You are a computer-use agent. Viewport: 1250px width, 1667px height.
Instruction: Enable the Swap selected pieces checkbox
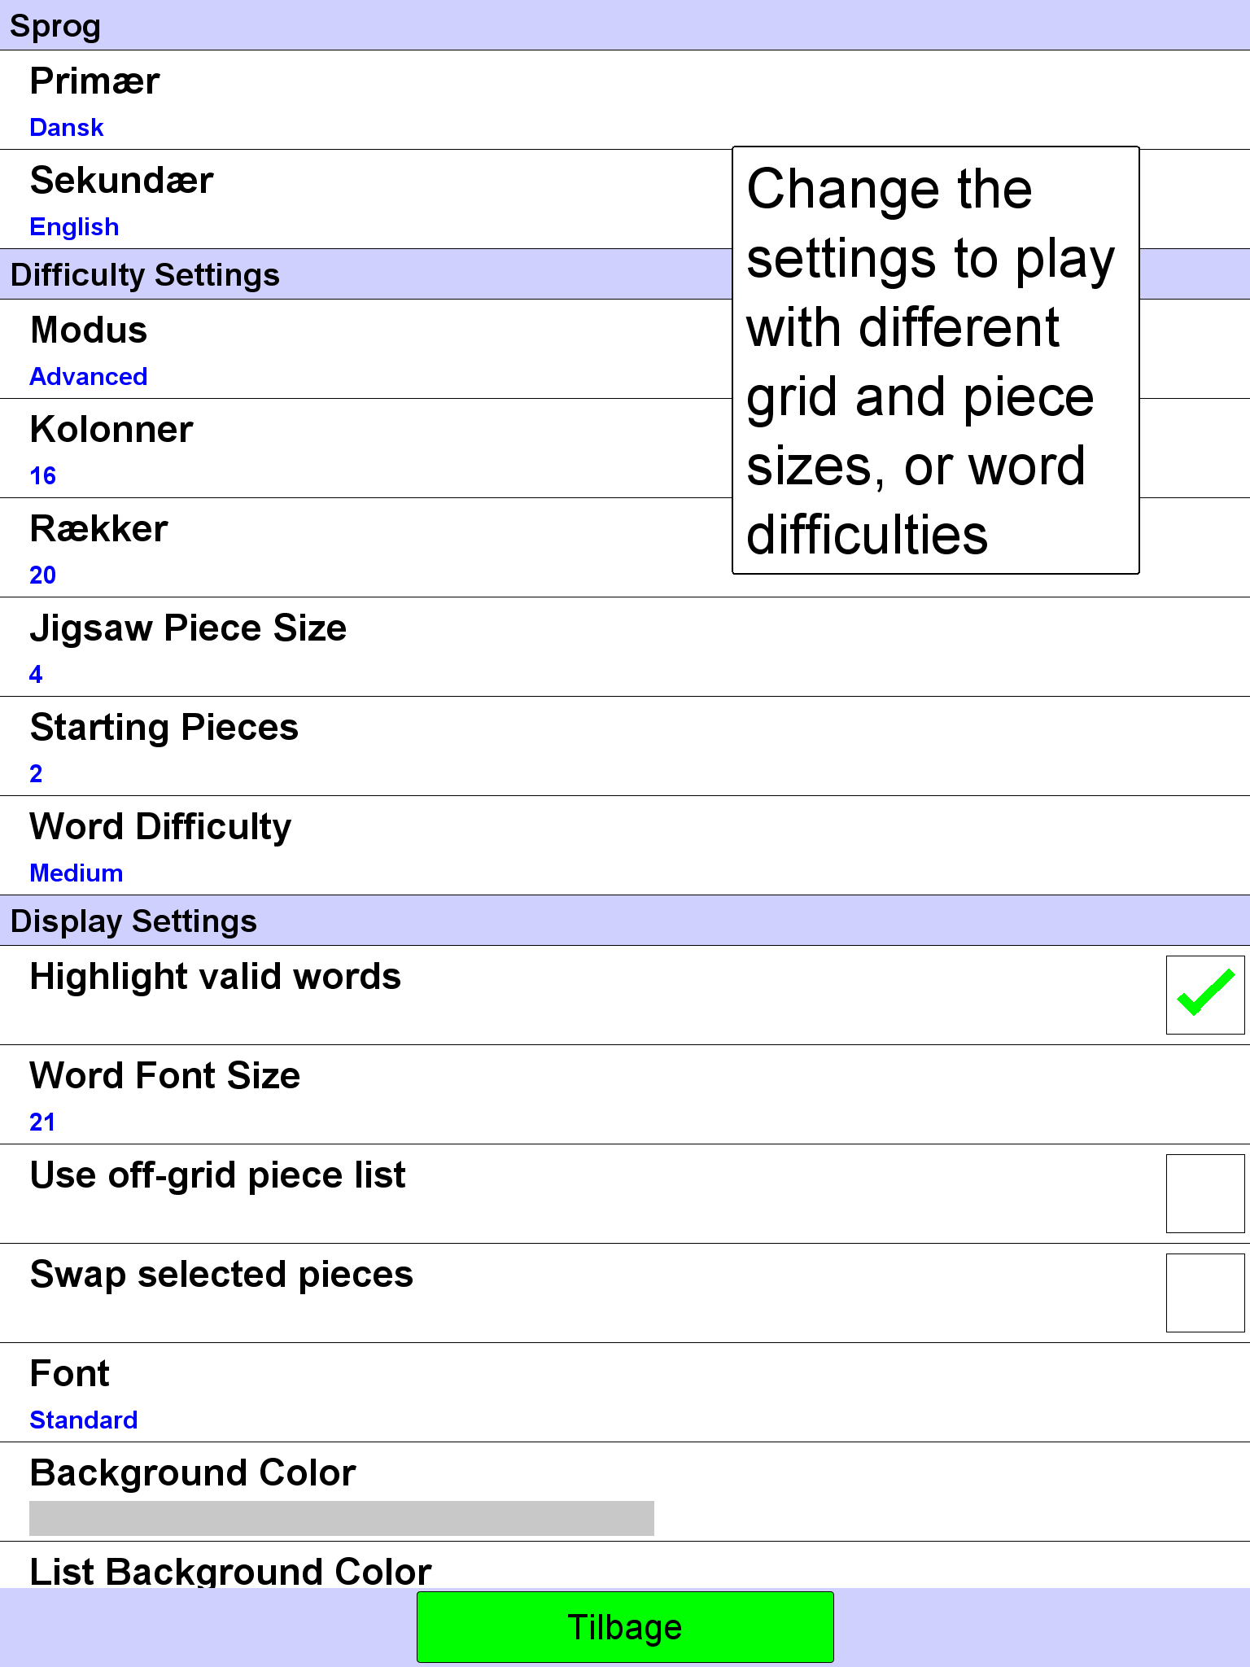pos(1205,1293)
